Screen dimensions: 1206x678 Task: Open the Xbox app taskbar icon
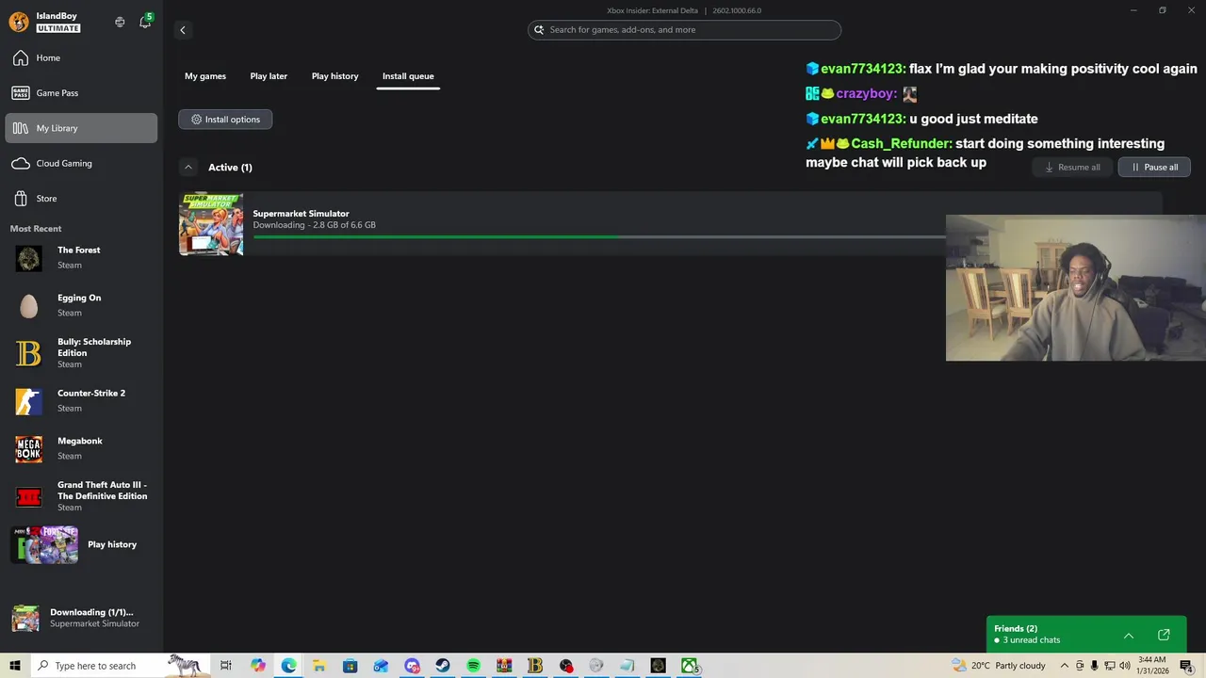coord(690,666)
